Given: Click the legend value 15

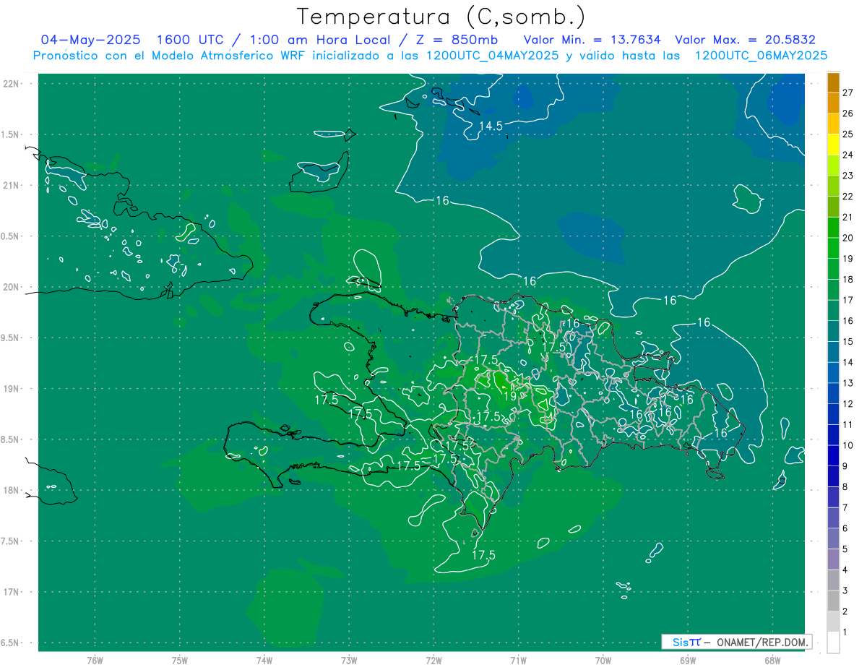Looking at the screenshot, I should click(849, 341).
